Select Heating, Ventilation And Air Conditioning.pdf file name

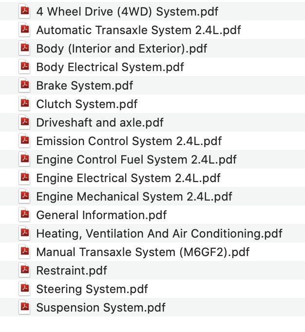[159, 234]
